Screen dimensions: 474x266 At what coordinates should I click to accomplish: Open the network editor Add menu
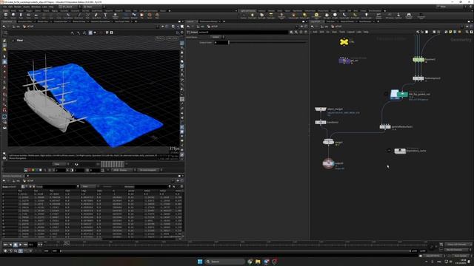(315, 32)
